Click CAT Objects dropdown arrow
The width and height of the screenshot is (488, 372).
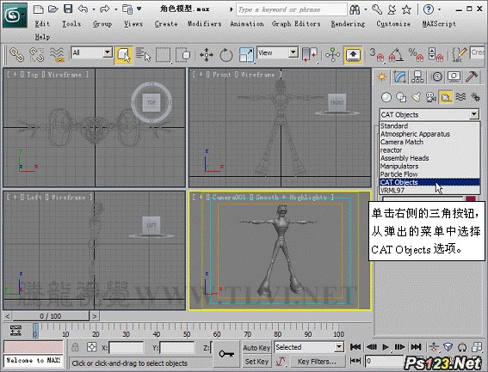tap(474, 114)
